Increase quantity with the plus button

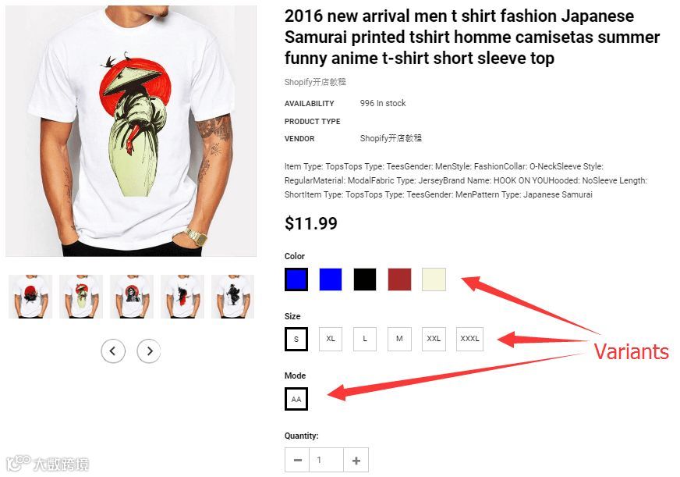tap(356, 460)
